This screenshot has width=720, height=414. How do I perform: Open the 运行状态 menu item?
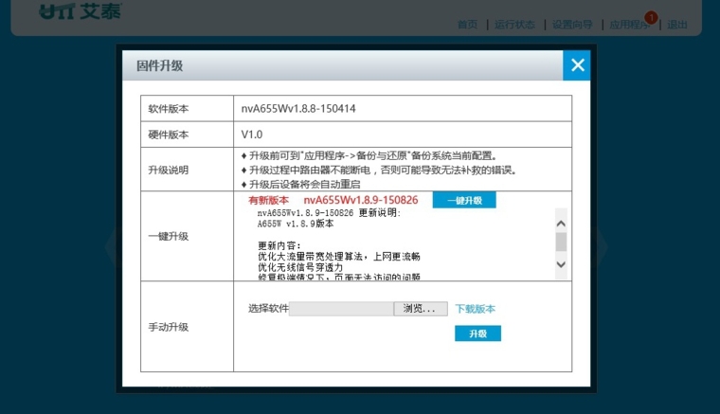[514, 25]
